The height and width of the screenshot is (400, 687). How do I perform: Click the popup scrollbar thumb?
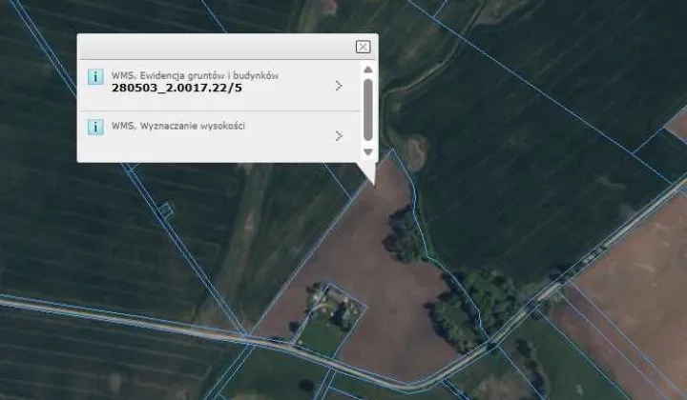[x=368, y=110]
